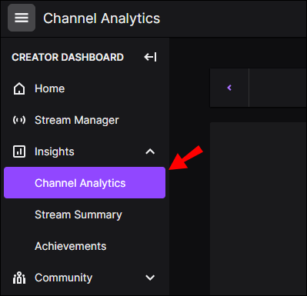Click the Stream Manager broadcast icon

19,120
